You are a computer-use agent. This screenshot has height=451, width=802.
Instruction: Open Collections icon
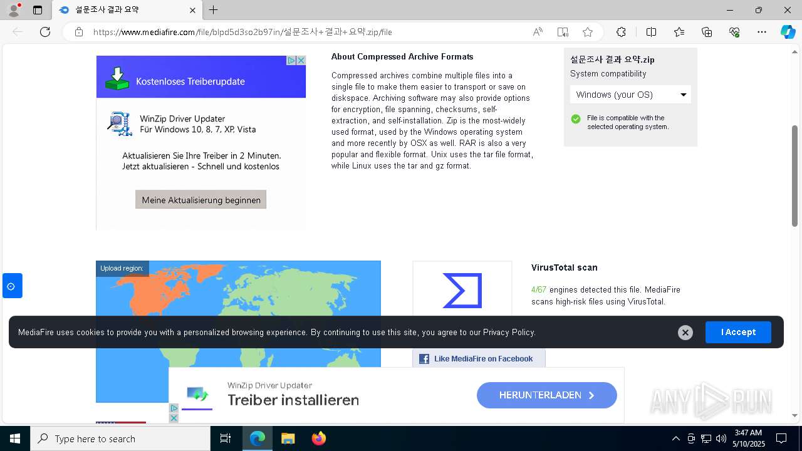point(707,32)
